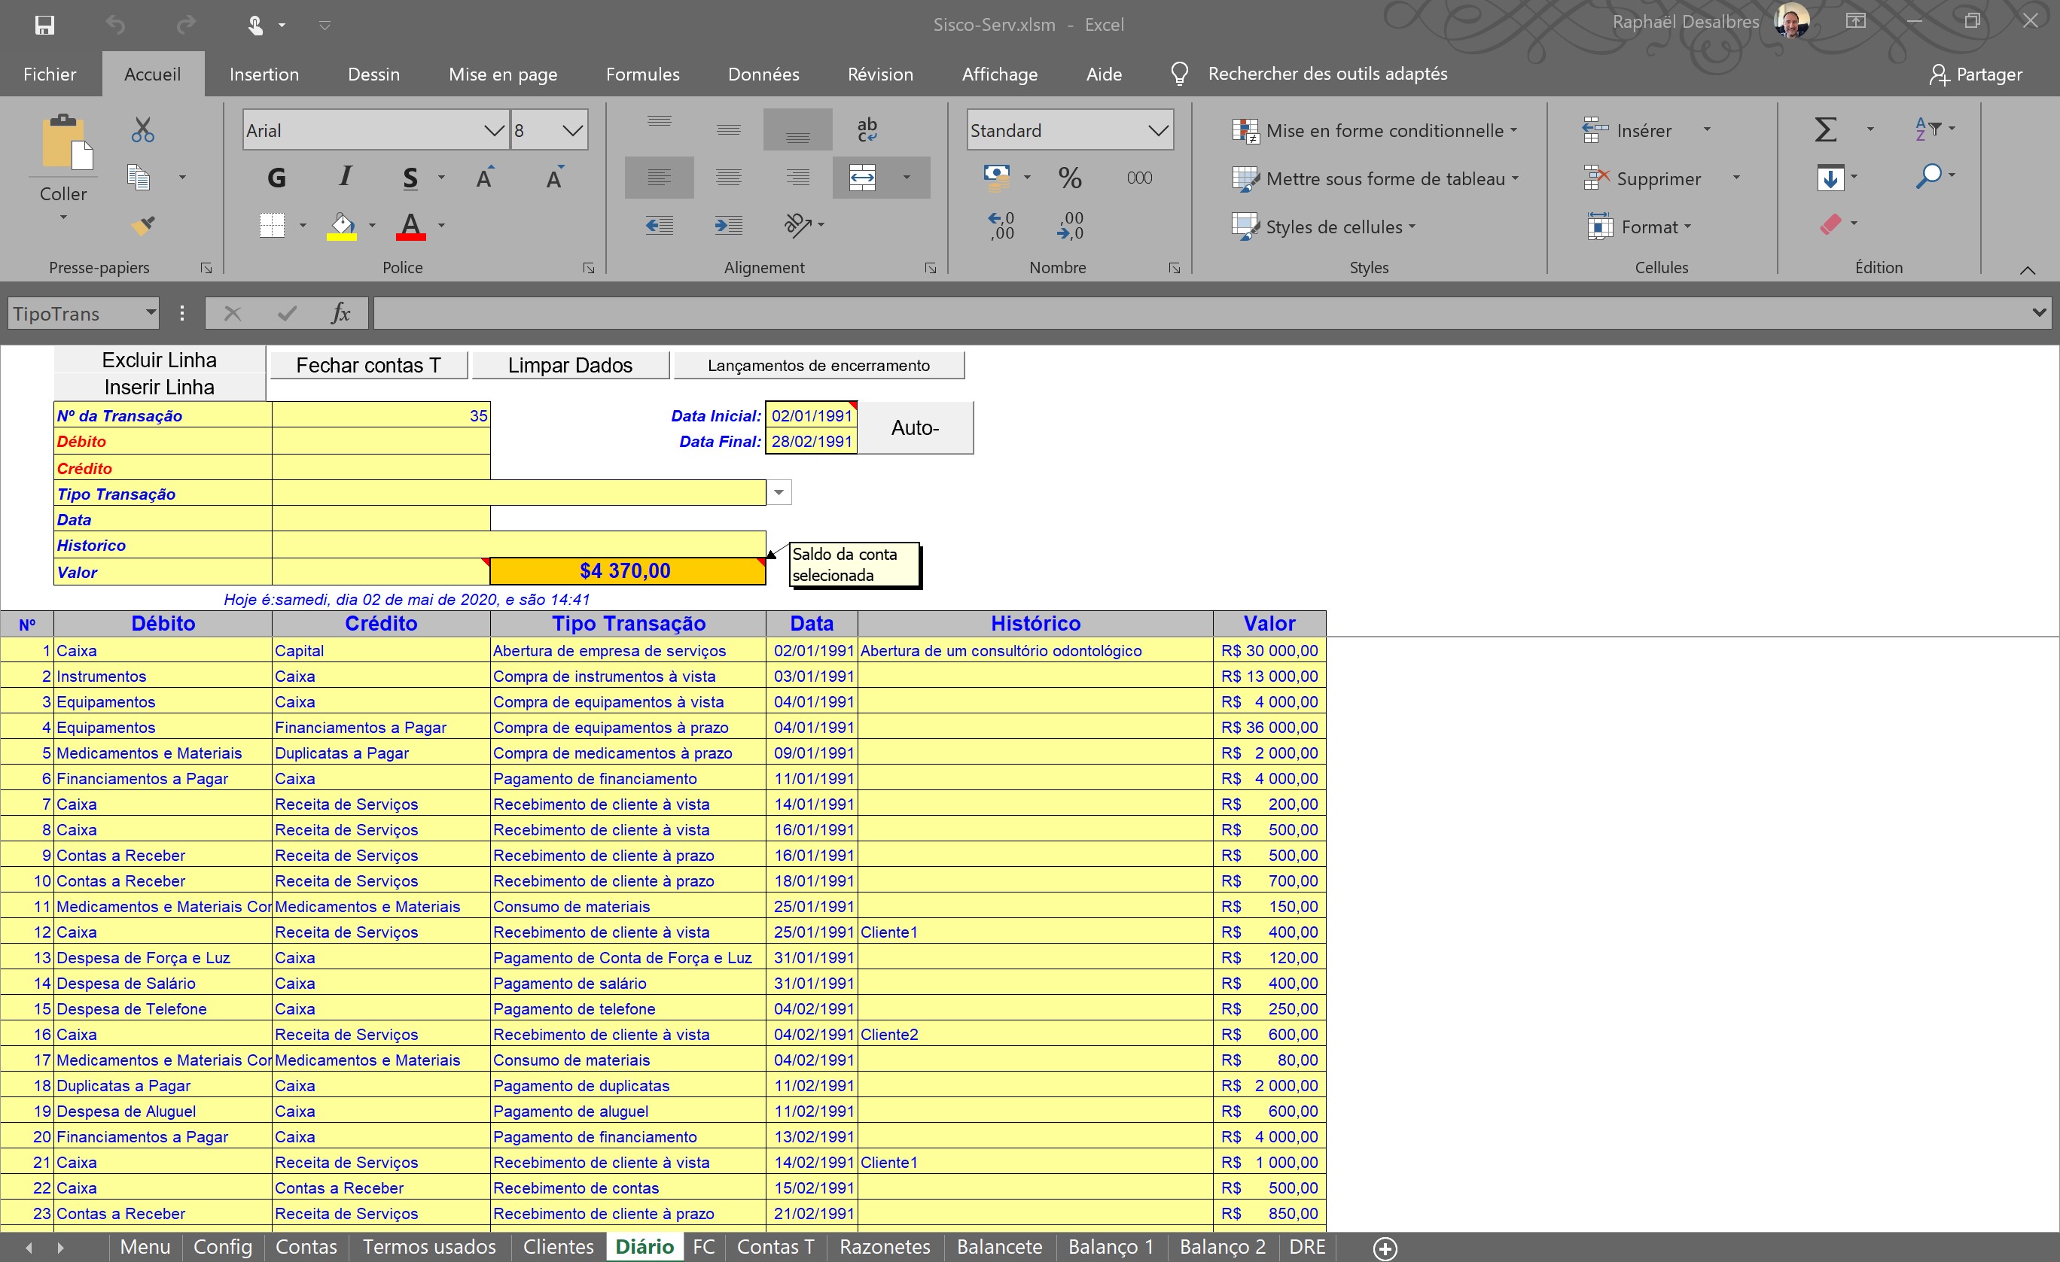Select the Format Painter brush icon
Screen dimensions: 2060x1262
coord(143,225)
